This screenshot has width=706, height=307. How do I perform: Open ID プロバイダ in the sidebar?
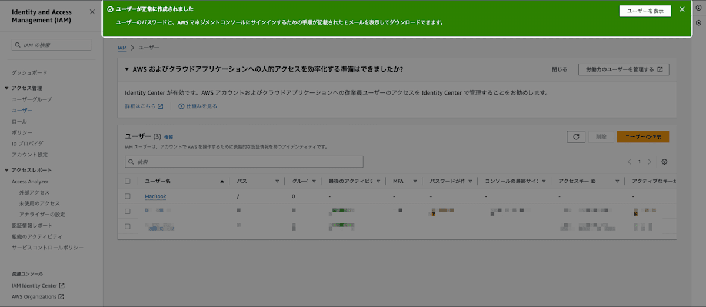tap(28, 144)
